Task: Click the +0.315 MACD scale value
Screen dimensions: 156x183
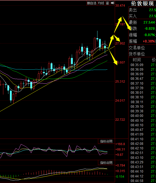Action: tap(120, 171)
